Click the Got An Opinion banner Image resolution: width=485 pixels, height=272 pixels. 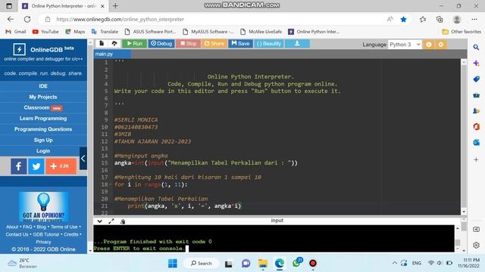point(43,206)
